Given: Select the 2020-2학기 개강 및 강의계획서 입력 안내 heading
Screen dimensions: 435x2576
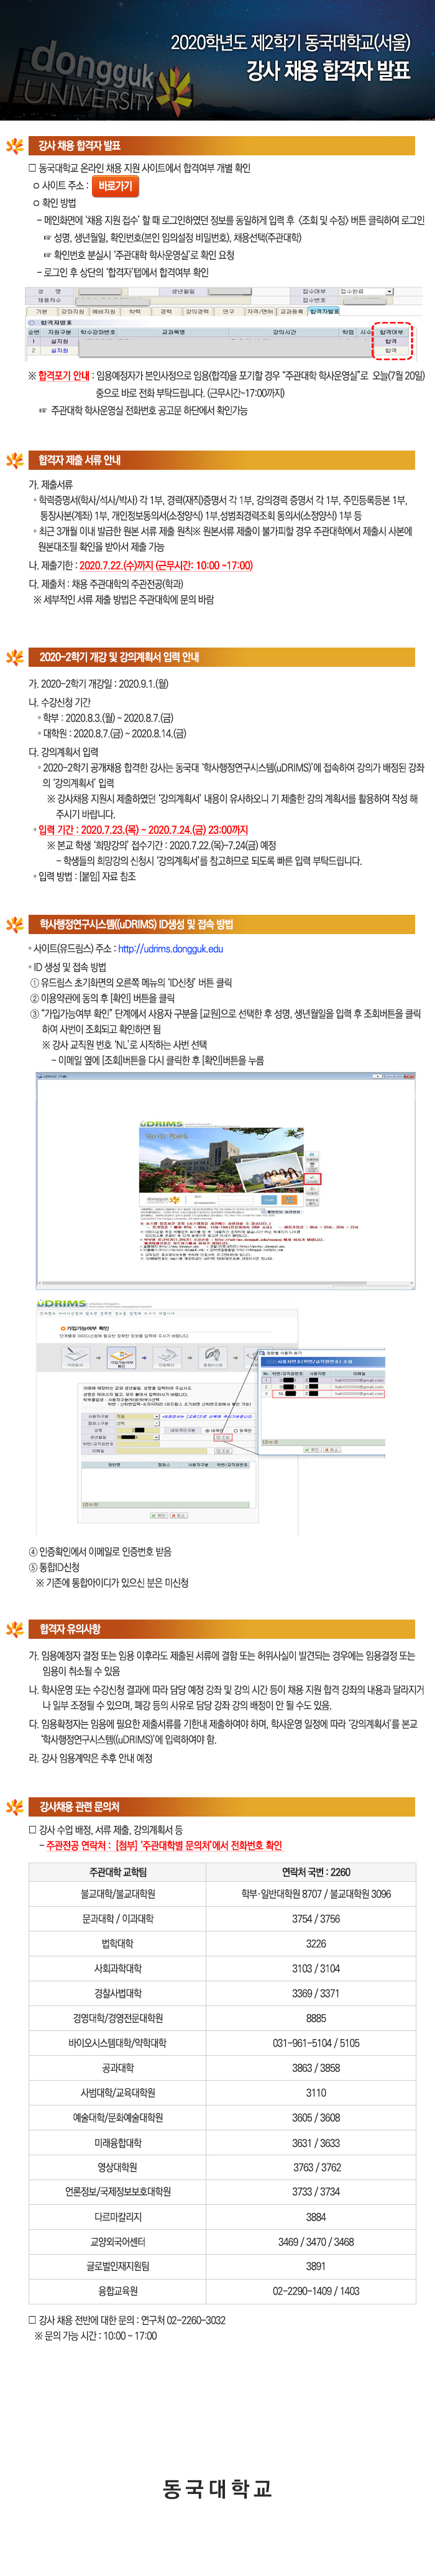Looking at the screenshot, I should (118, 657).
